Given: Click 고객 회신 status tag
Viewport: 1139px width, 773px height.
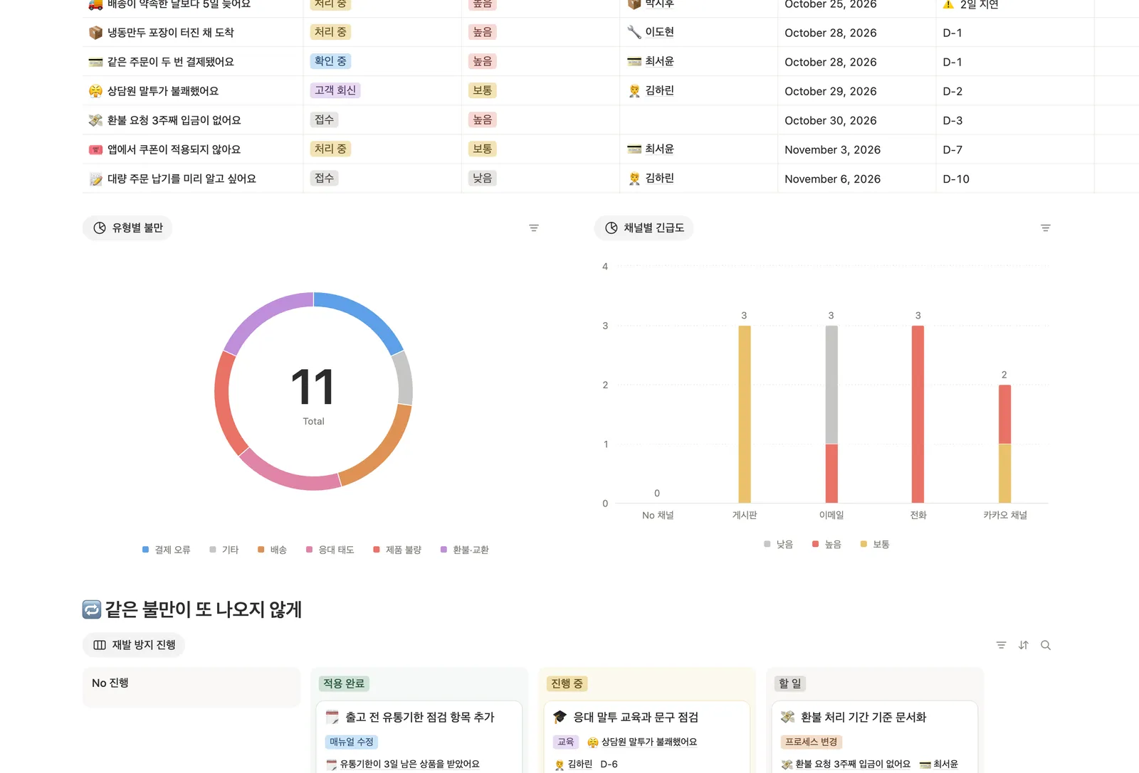Looking at the screenshot, I should 335,90.
